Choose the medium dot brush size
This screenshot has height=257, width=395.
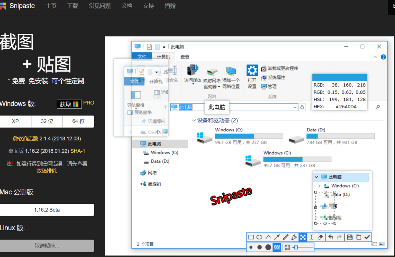260,247
